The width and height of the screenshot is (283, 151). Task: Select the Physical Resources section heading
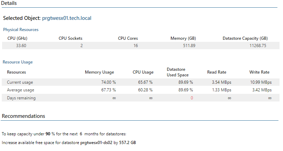(x=21, y=30)
